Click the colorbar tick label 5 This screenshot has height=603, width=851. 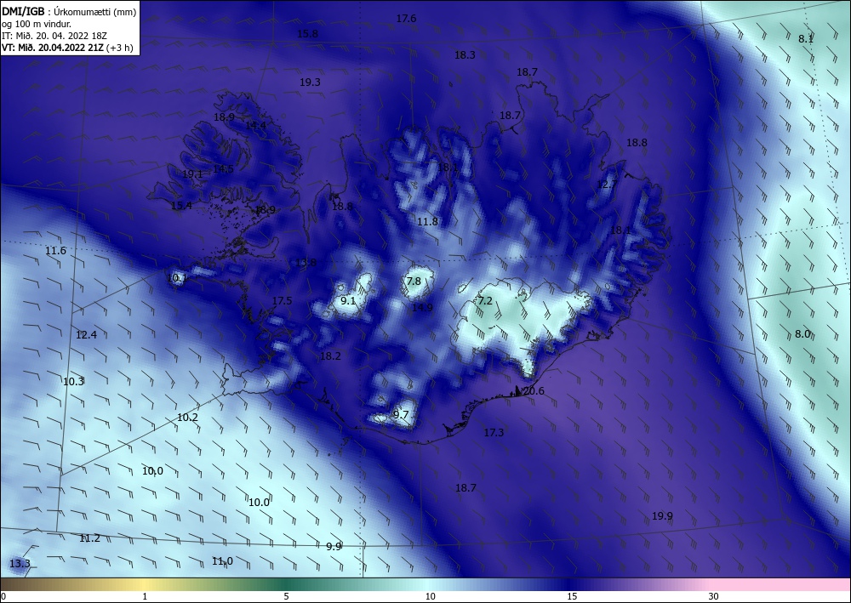pyautogui.click(x=286, y=597)
